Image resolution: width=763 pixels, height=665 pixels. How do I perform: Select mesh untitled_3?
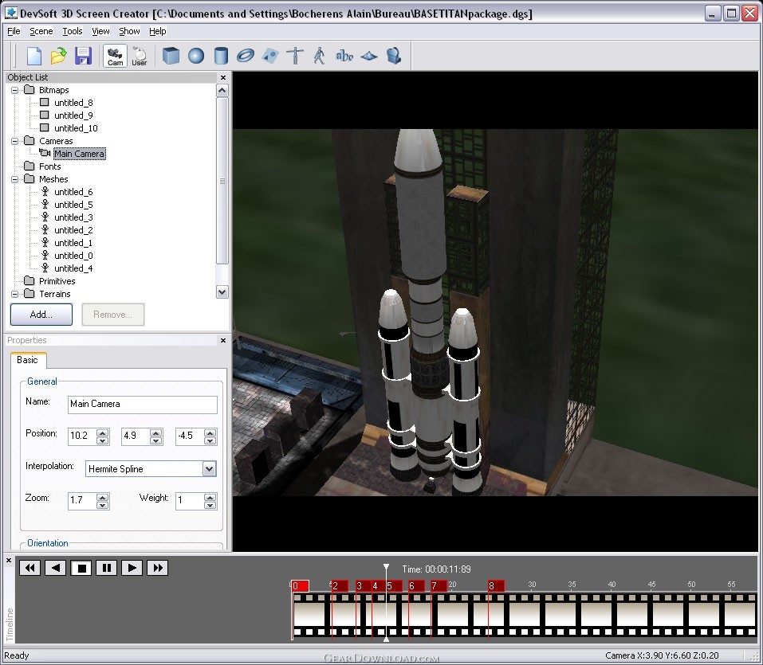click(x=73, y=217)
